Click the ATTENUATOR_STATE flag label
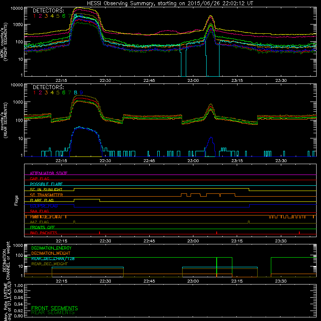 [49, 173]
